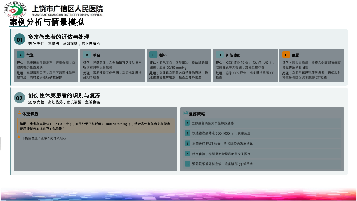Image resolution: width=357 pixels, height=201 pixels.
Task: Click the 02 section number badge
Action: coord(20,98)
